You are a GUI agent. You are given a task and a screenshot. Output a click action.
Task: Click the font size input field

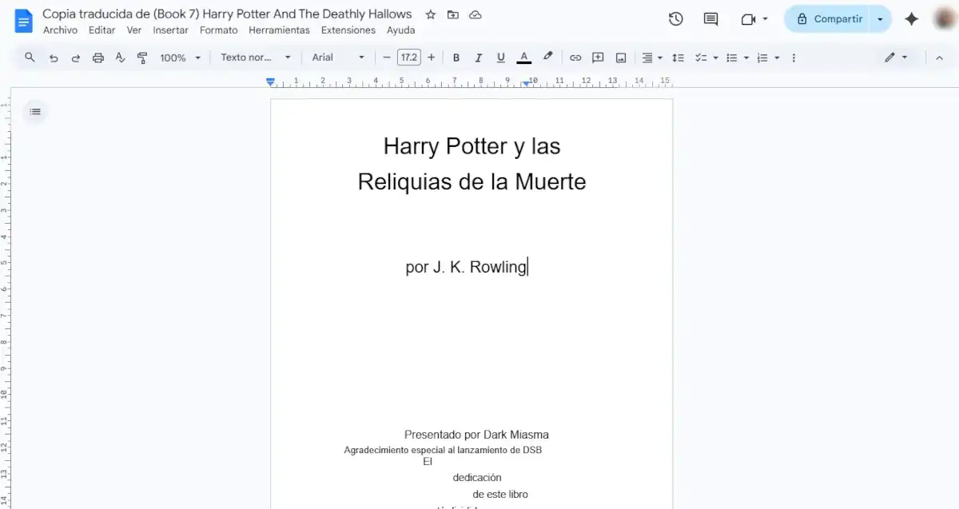point(409,57)
